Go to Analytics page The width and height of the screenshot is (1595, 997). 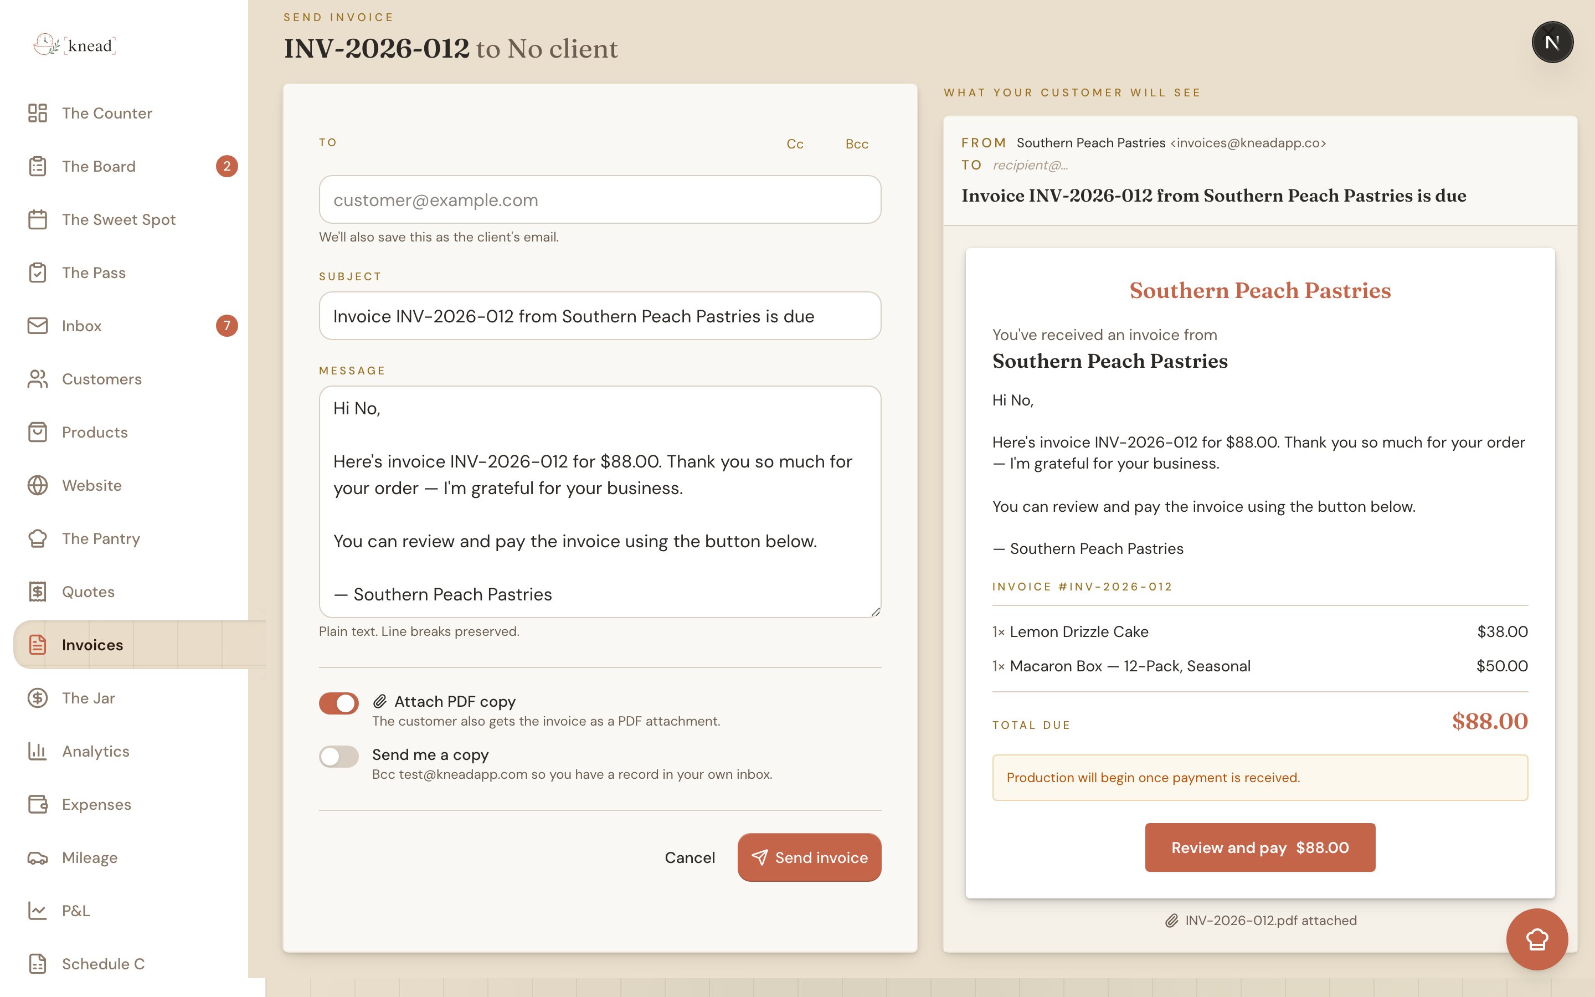(96, 751)
